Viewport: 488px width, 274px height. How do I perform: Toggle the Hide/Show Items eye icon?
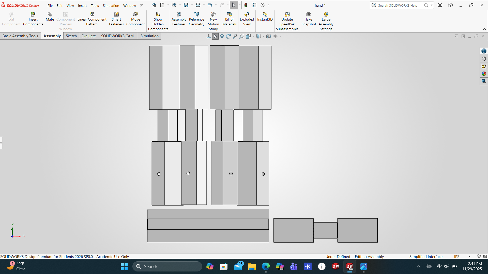(275, 36)
